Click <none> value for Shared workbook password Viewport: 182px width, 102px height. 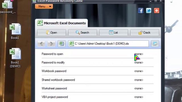(x=138, y=80)
